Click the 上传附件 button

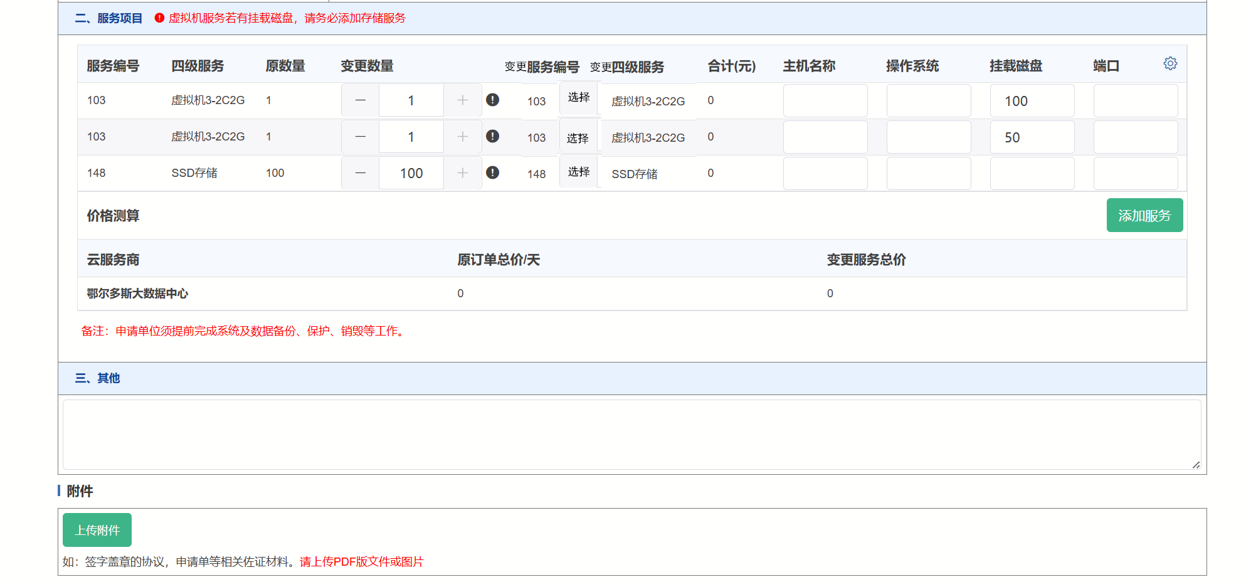pos(97,530)
